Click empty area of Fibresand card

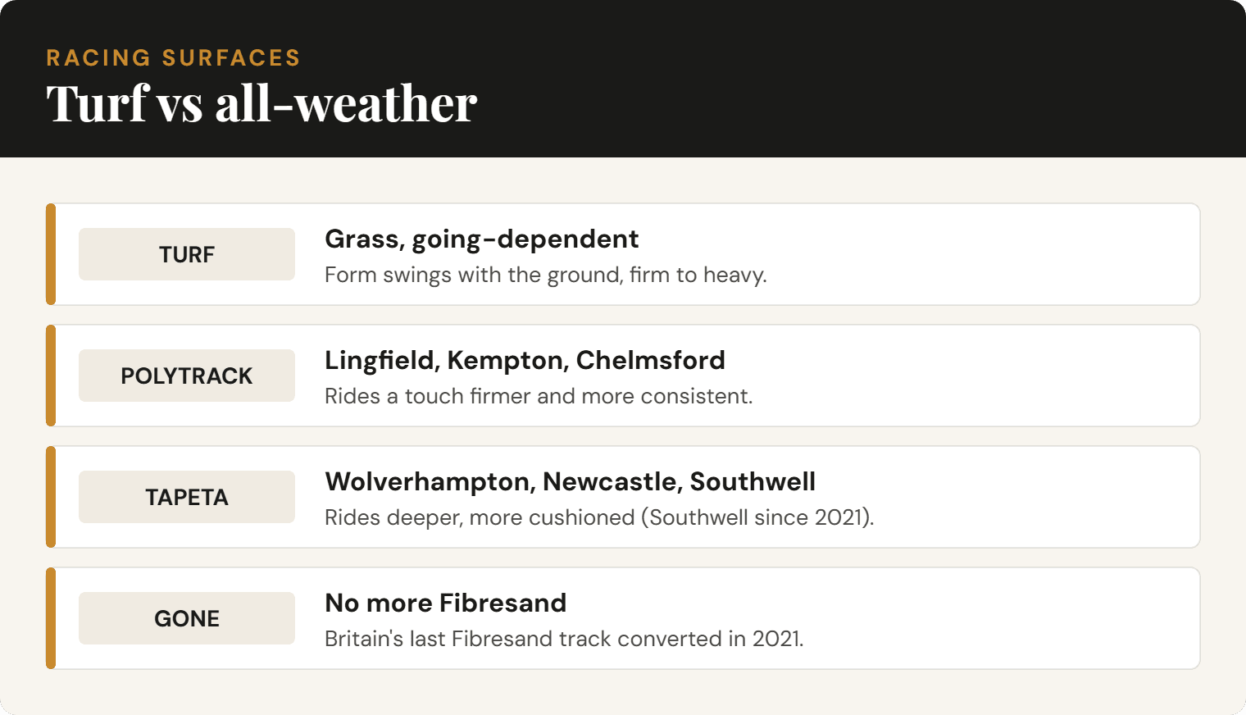click(984, 618)
